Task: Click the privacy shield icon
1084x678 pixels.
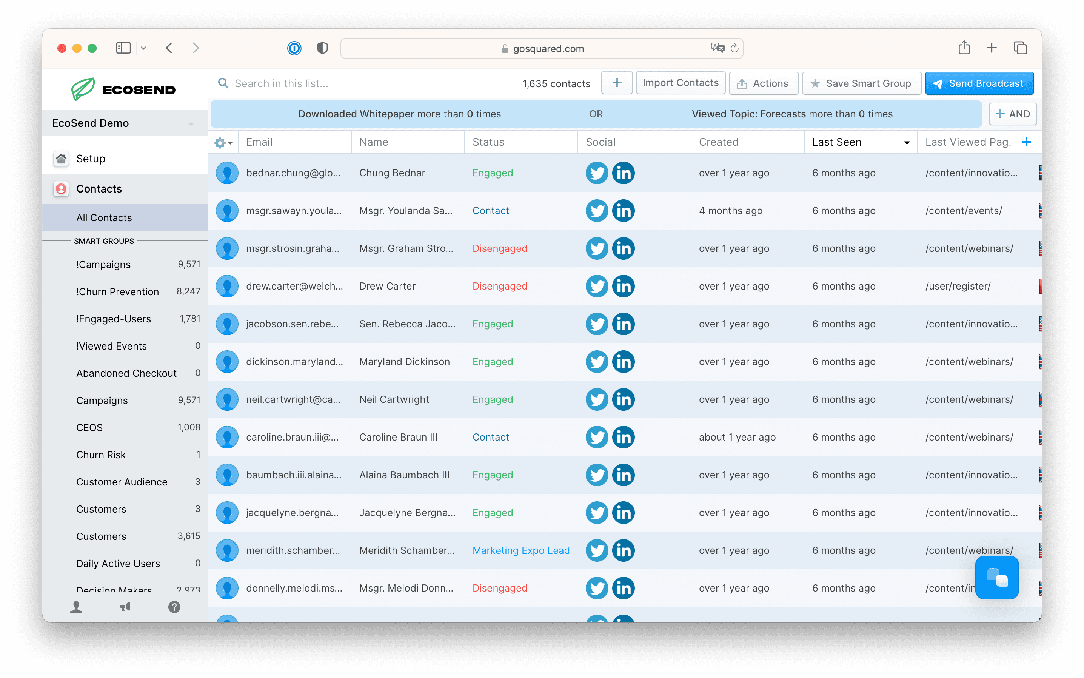Action: (322, 48)
